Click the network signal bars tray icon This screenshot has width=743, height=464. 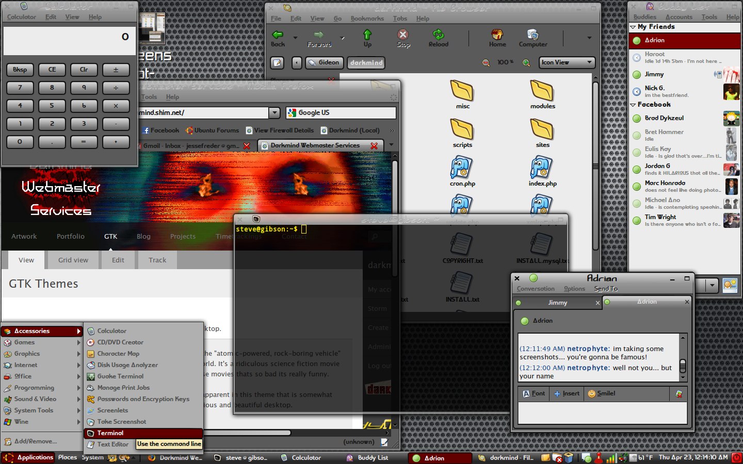pos(611,457)
